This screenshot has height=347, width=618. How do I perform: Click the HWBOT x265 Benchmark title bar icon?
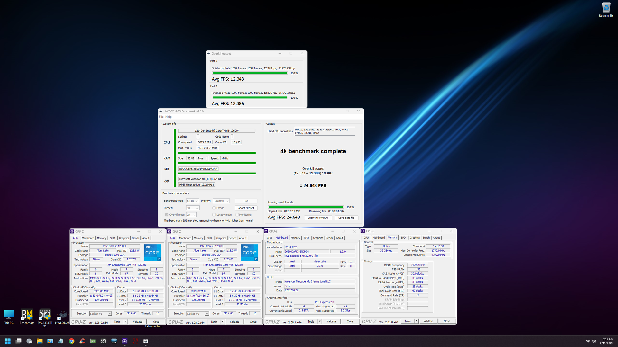(x=161, y=111)
